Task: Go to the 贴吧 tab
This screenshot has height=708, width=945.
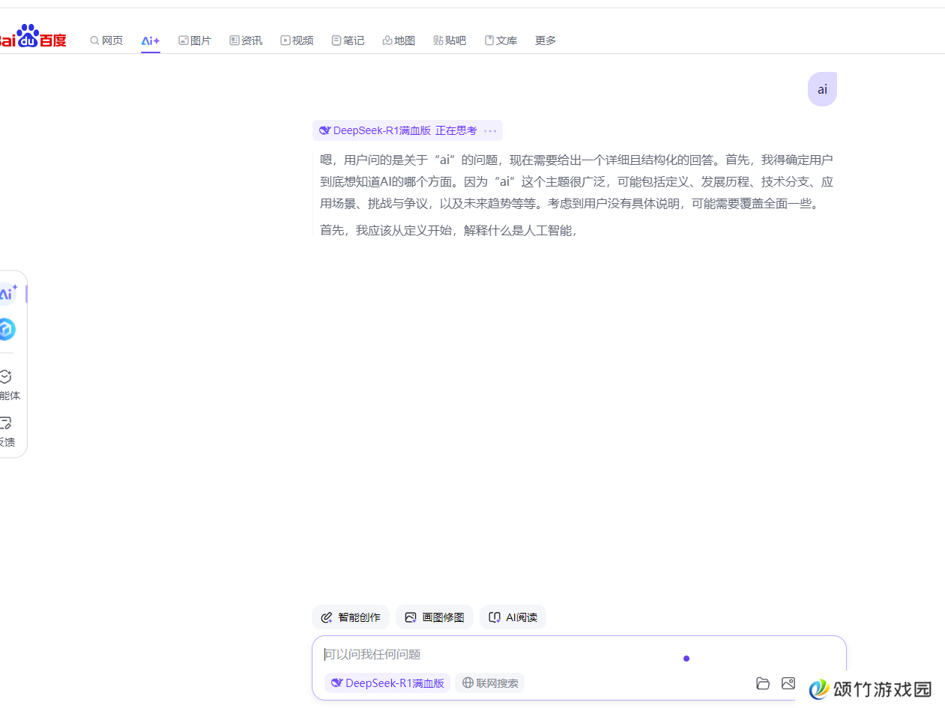Action: tap(450, 40)
